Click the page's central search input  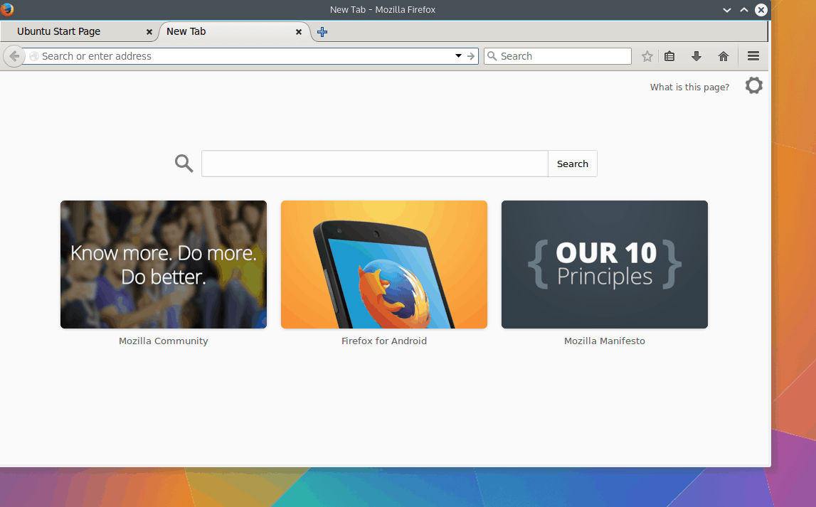[x=375, y=164]
